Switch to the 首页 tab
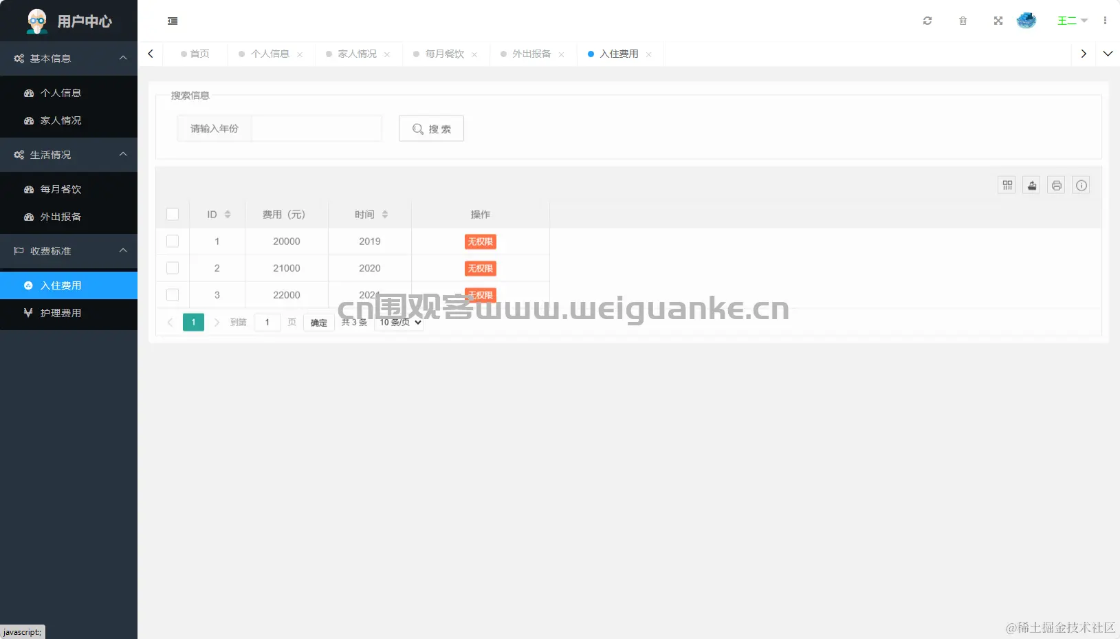Viewport: 1120px width, 639px height. (x=195, y=54)
